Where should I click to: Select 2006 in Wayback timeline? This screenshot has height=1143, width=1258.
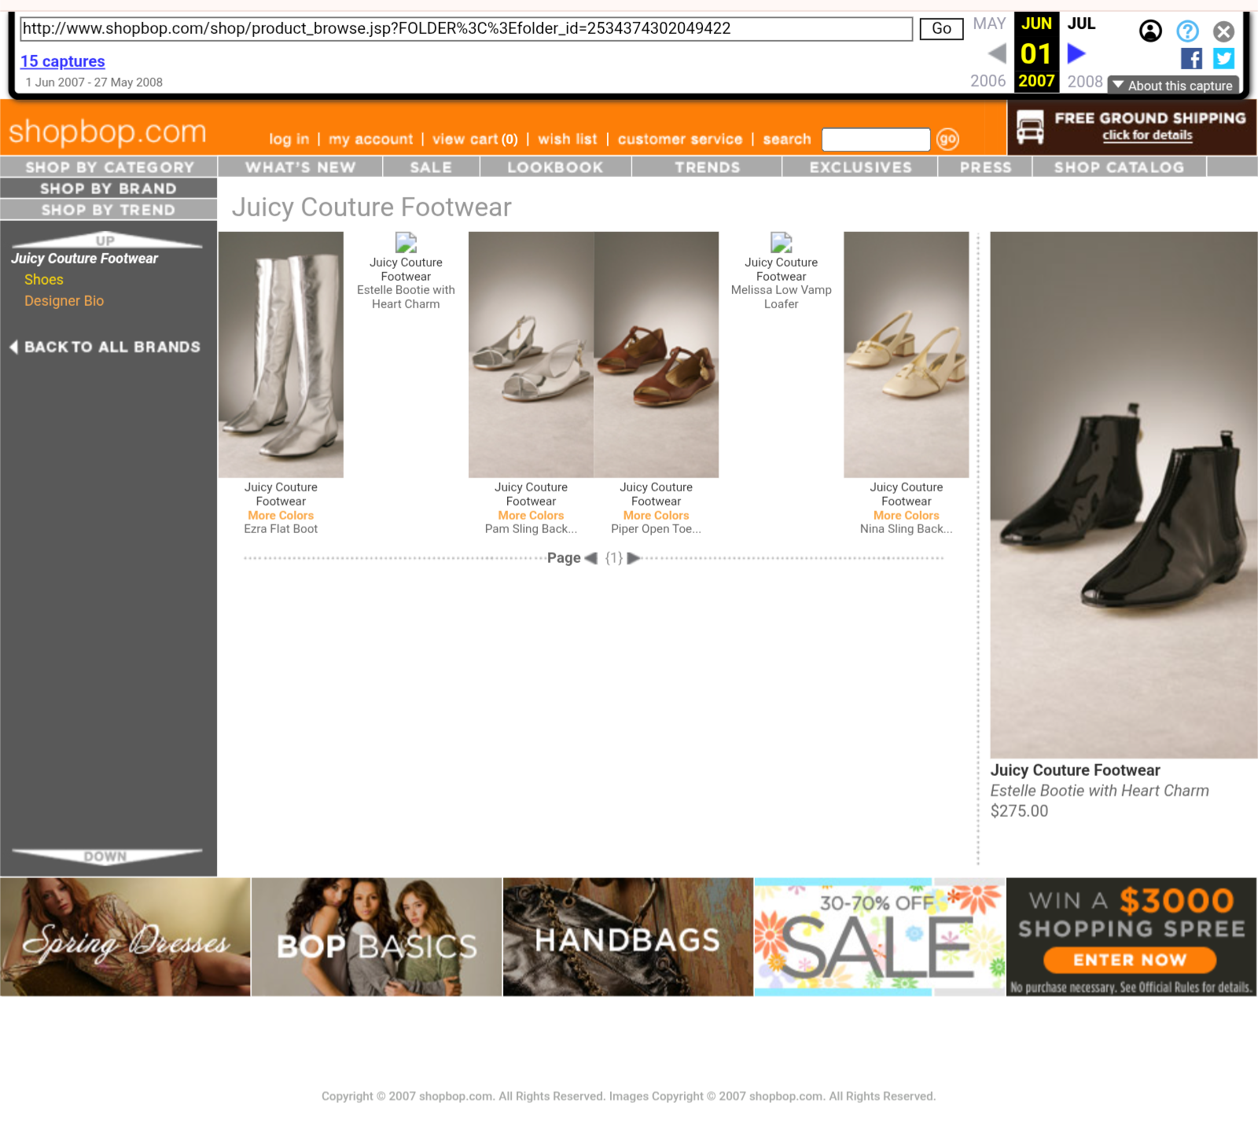[x=988, y=81]
